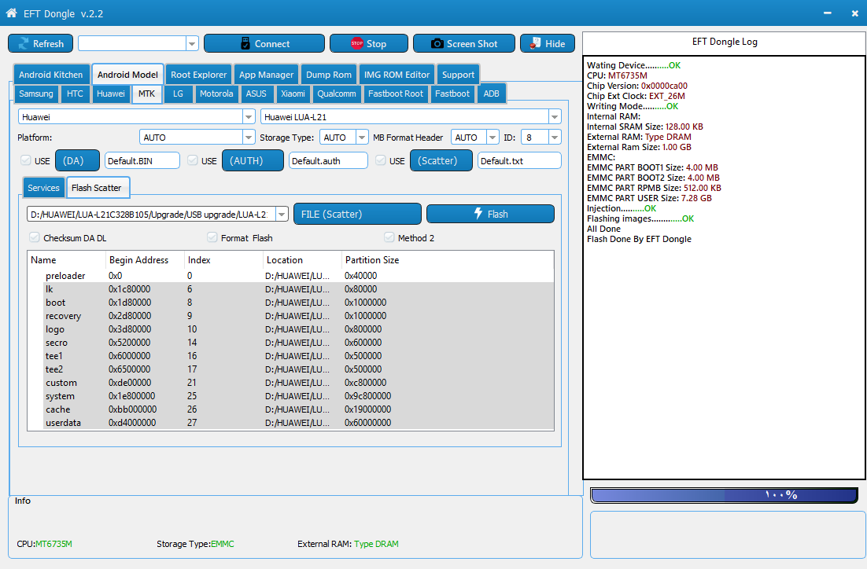Open the Support tab
Image resolution: width=867 pixels, height=569 pixels.
pyautogui.click(x=458, y=75)
